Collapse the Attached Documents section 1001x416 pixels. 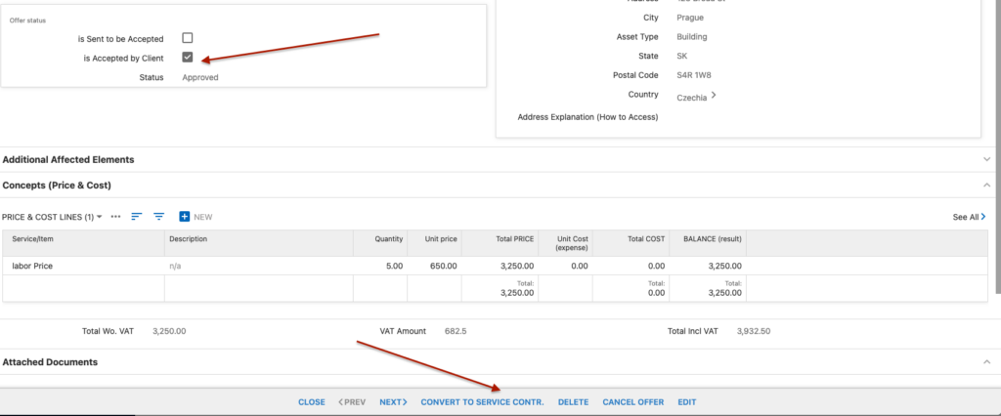click(x=987, y=361)
